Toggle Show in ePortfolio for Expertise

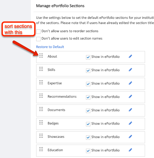[x=88, y=84]
